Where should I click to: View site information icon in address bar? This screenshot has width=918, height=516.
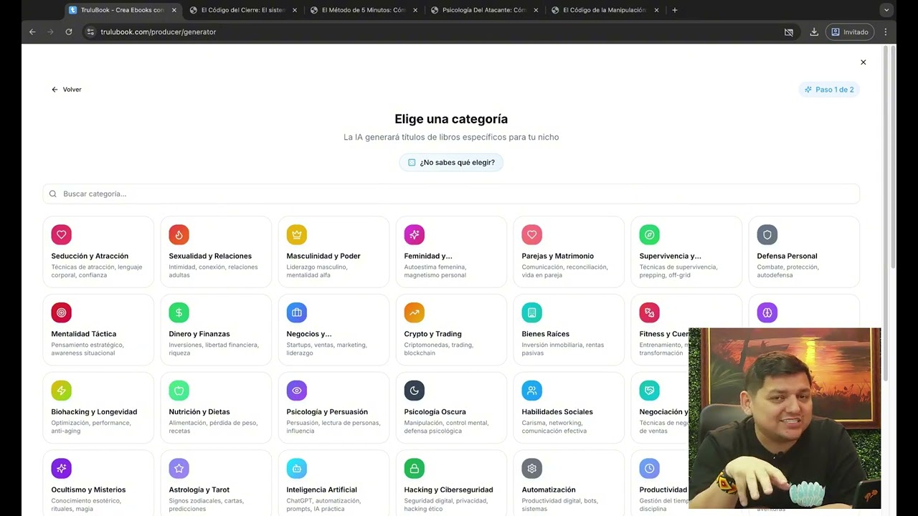[90, 32]
